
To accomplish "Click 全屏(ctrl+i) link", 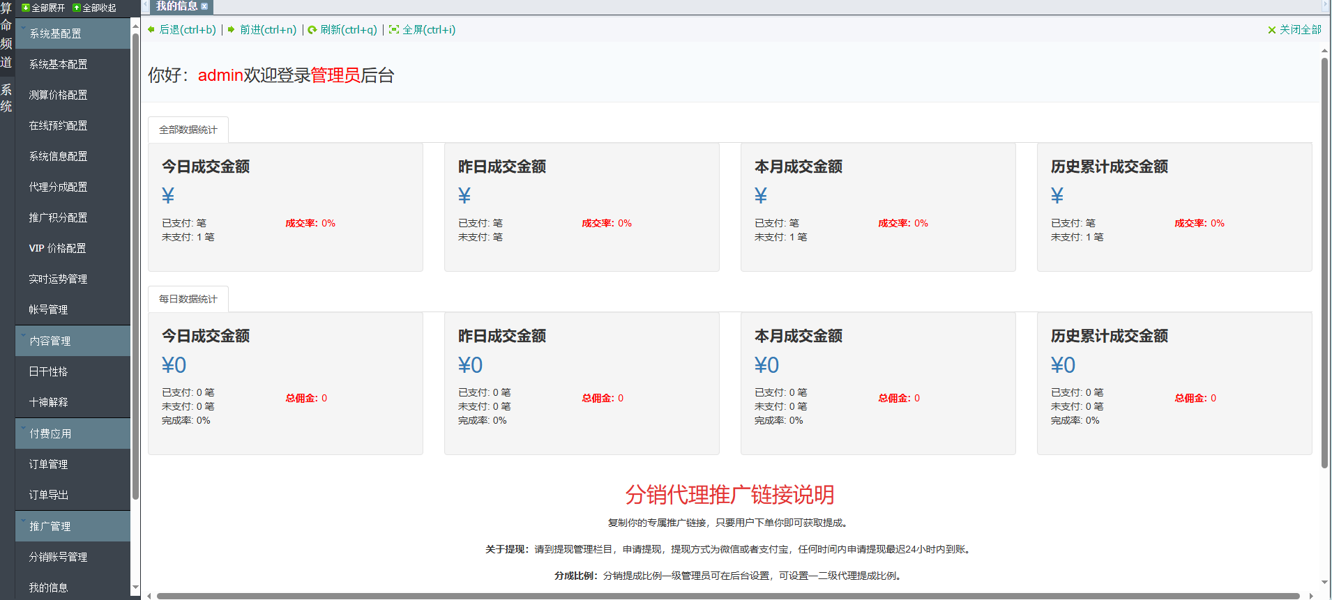I will point(429,29).
